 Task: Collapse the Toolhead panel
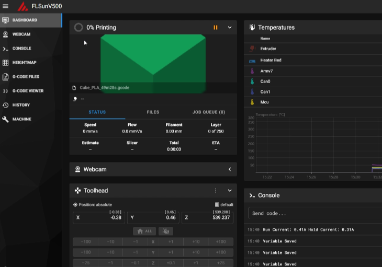pos(229,191)
